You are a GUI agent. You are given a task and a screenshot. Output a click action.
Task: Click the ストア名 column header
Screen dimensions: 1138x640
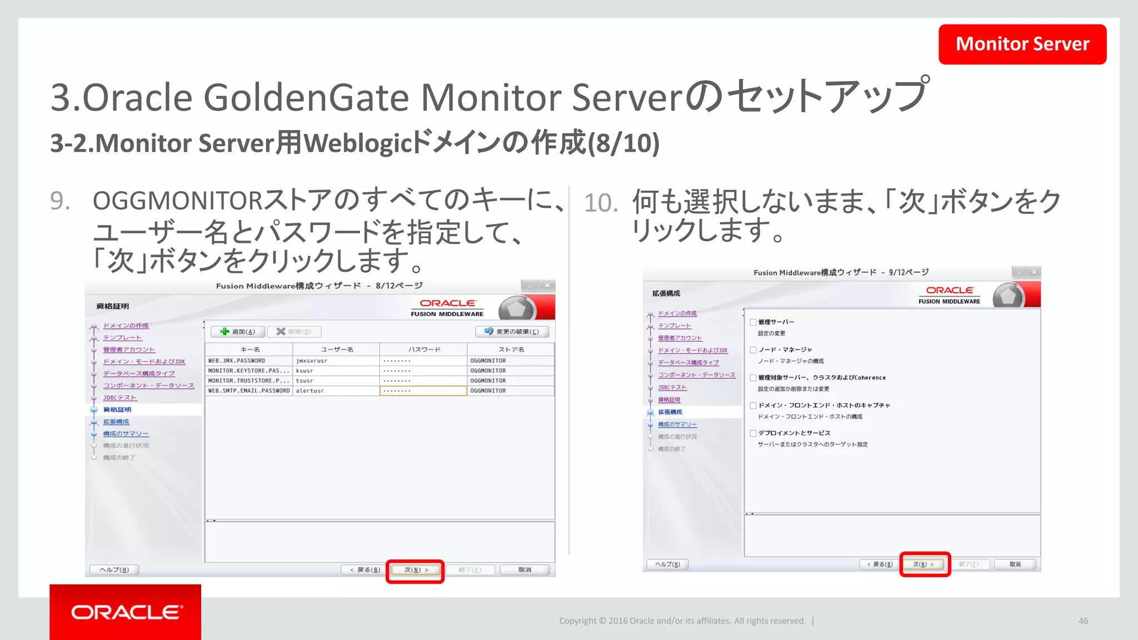click(x=511, y=349)
